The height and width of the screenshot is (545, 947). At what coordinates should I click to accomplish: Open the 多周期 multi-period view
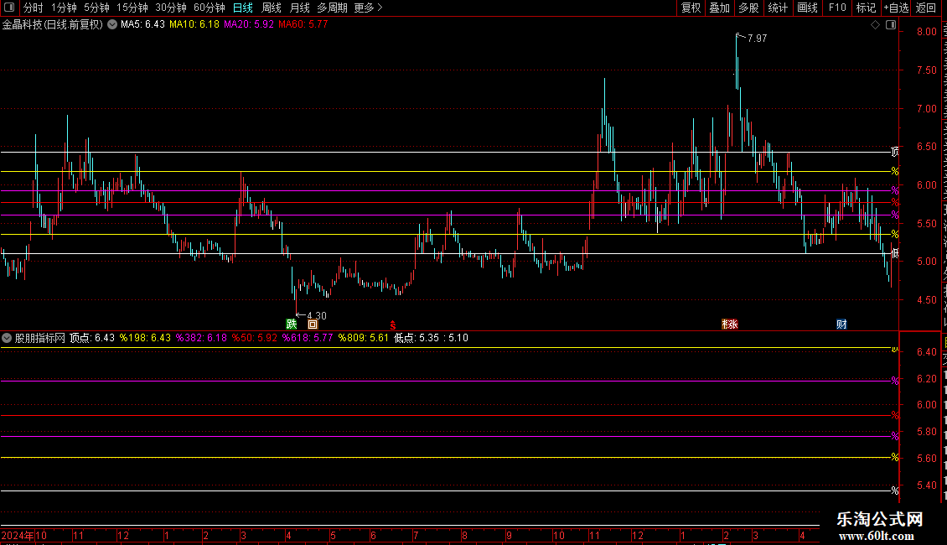point(332,8)
